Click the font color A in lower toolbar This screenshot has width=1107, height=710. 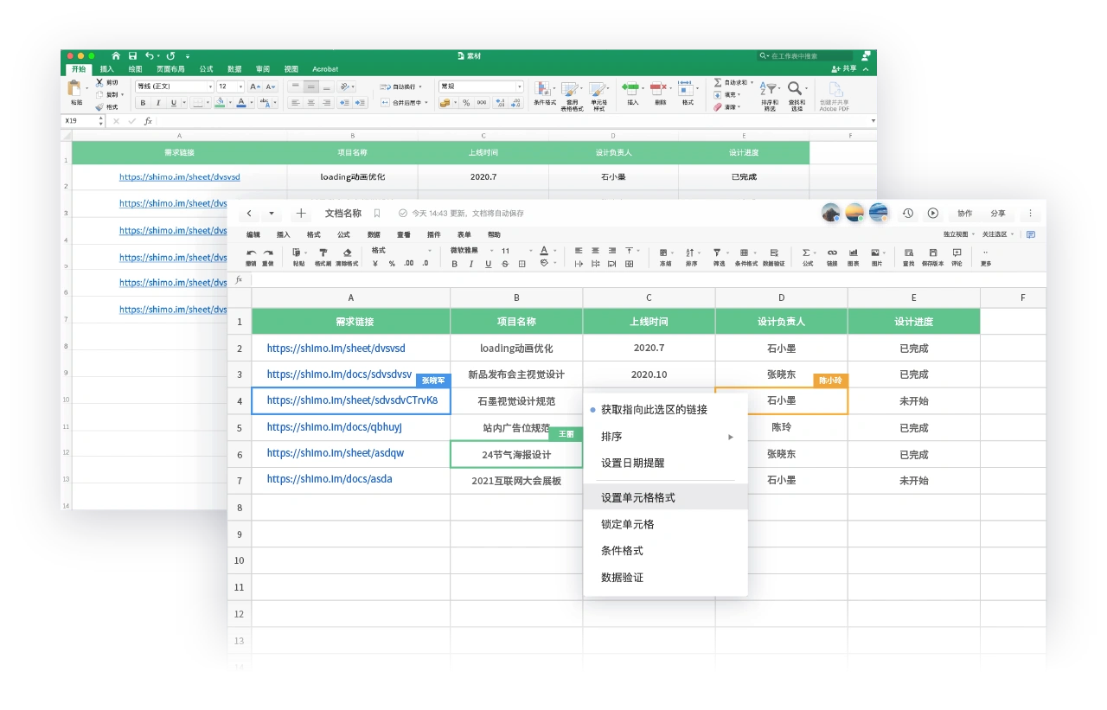[x=543, y=251]
